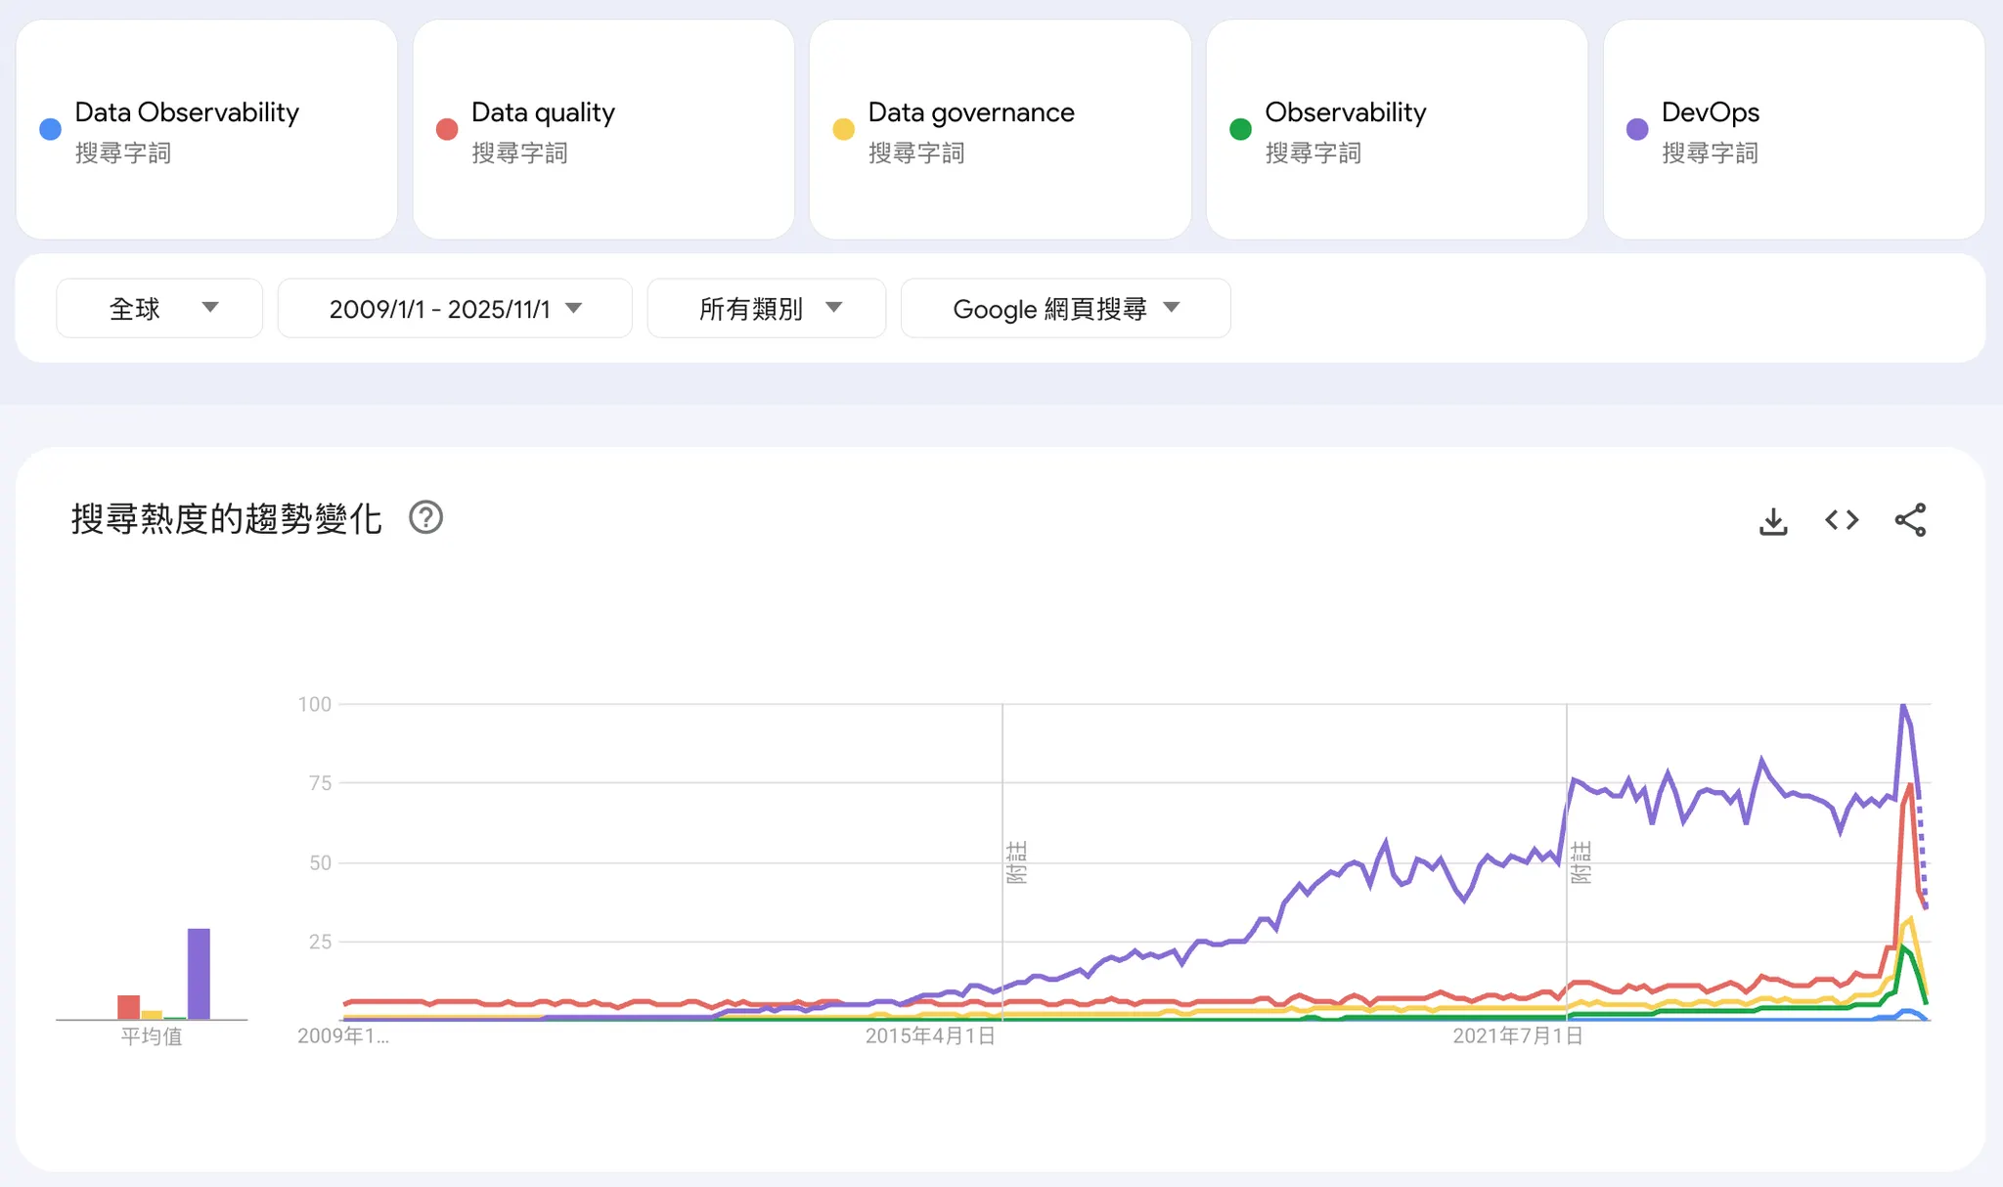Click the 附註 note marker near 2021

point(1580,861)
